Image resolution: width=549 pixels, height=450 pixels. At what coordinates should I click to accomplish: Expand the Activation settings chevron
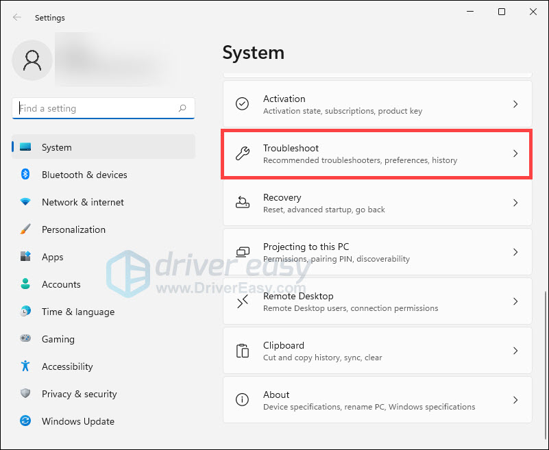515,104
